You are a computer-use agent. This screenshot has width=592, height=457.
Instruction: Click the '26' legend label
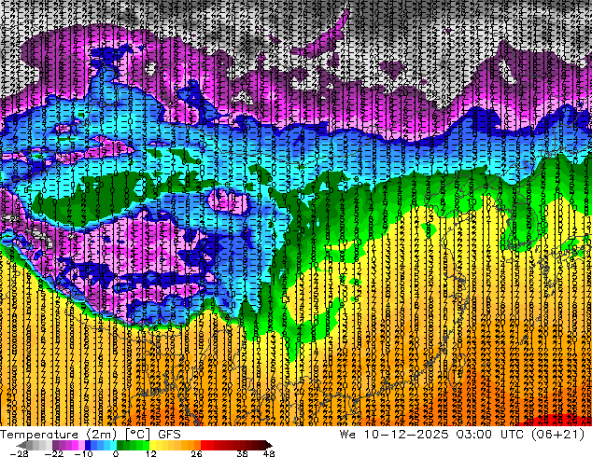pyautogui.click(x=196, y=453)
